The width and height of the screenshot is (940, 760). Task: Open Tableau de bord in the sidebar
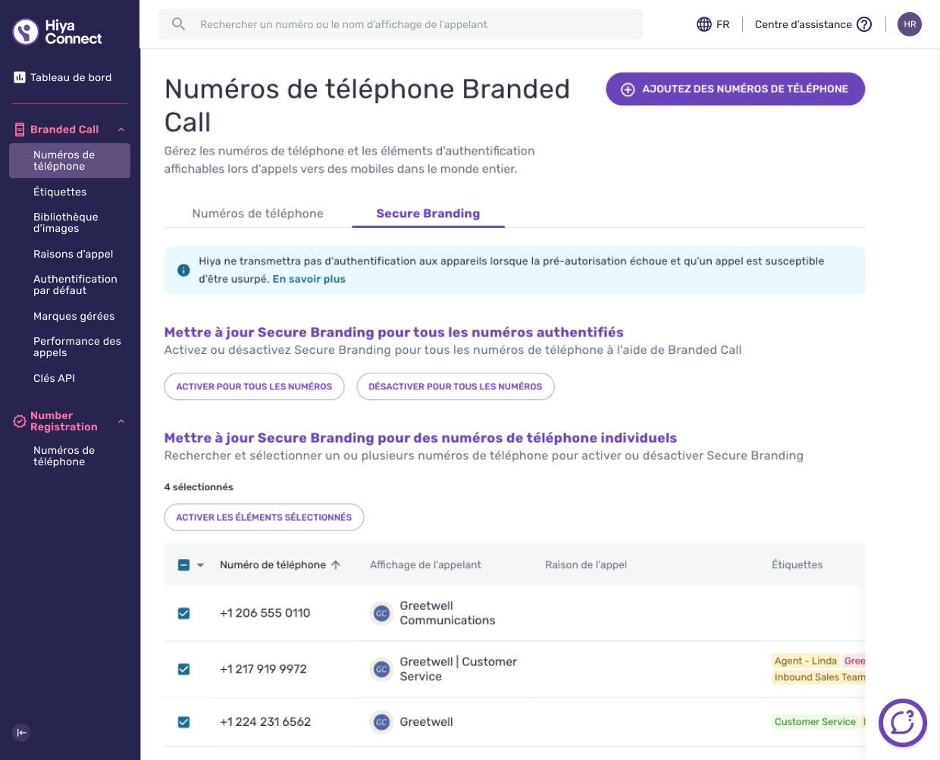tap(70, 77)
